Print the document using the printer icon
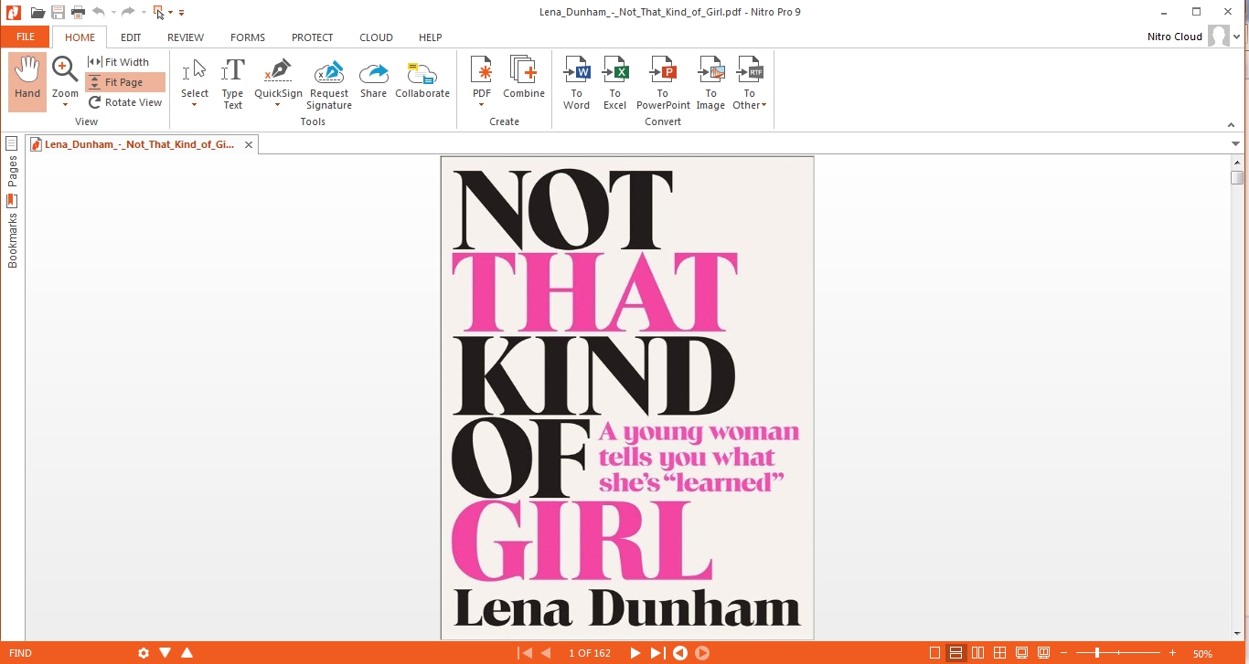This screenshot has height=664, width=1249. (x=79, y=12)
